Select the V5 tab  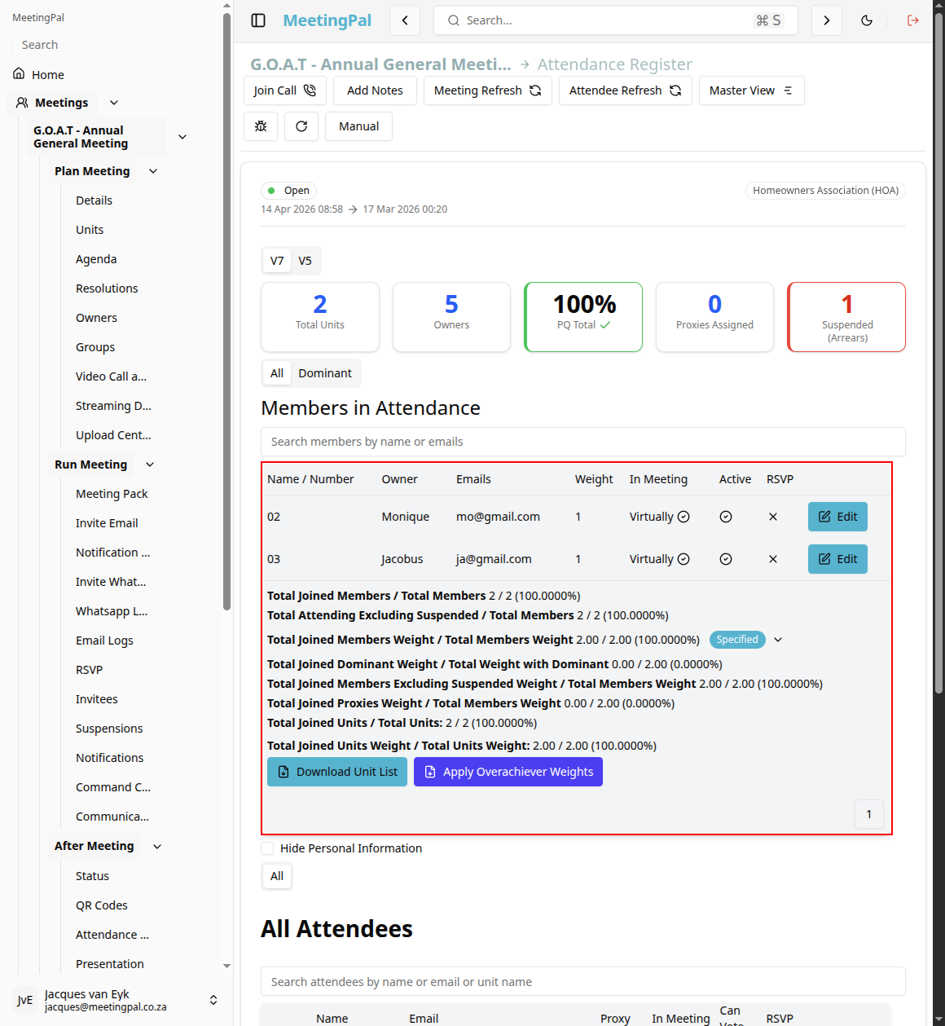coord(305,261)
